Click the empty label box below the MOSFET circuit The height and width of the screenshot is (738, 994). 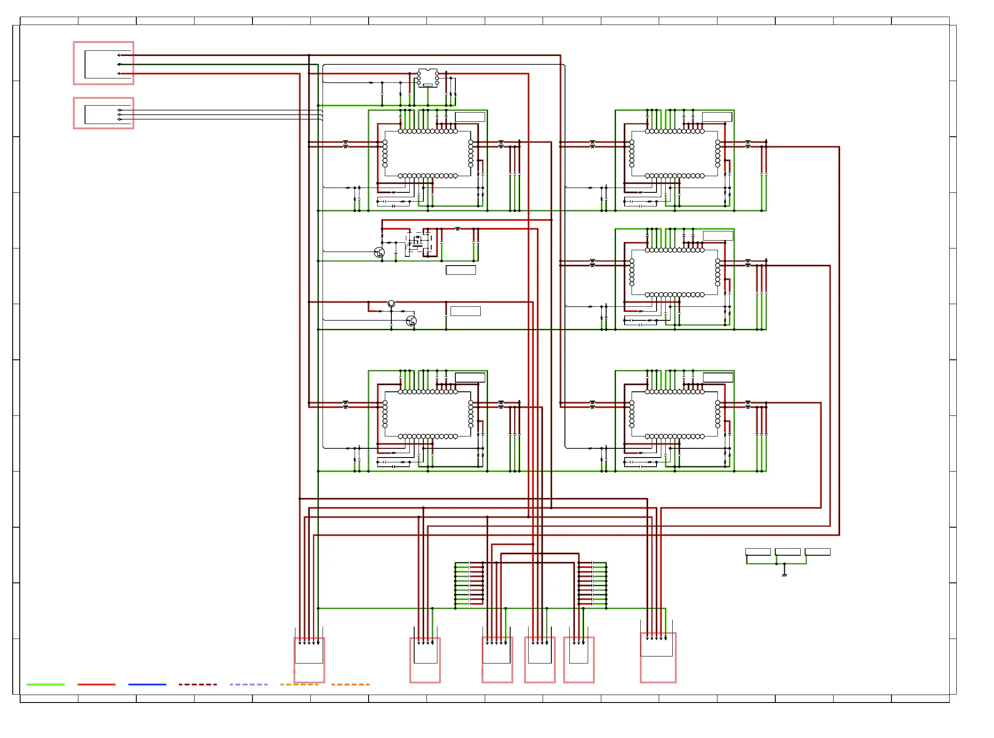(x=461, y=270)
